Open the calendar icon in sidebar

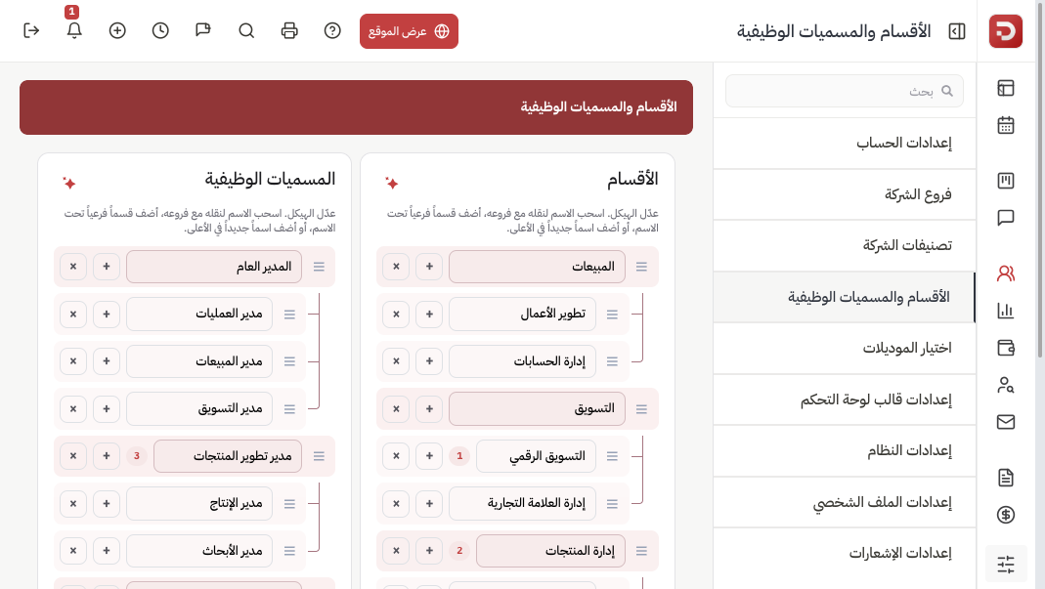1006,125
